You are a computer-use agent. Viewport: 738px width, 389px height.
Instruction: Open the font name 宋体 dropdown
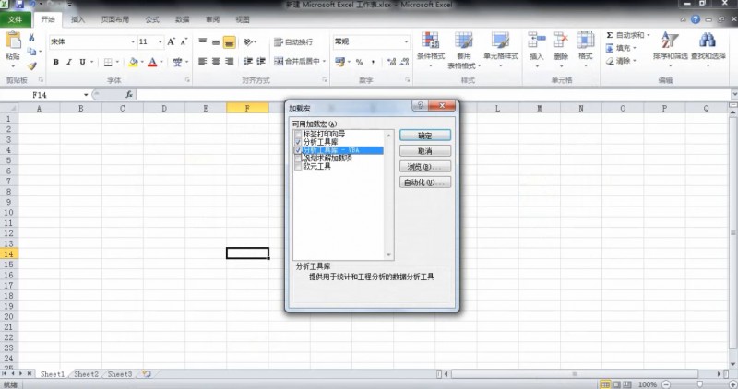pyautogui.click(x=132, y=41)
